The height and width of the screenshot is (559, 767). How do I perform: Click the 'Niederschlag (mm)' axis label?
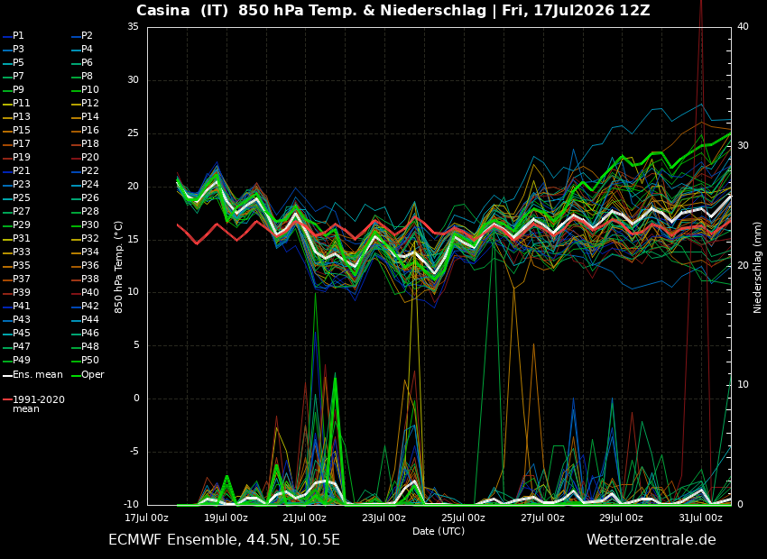click(757, 267)
